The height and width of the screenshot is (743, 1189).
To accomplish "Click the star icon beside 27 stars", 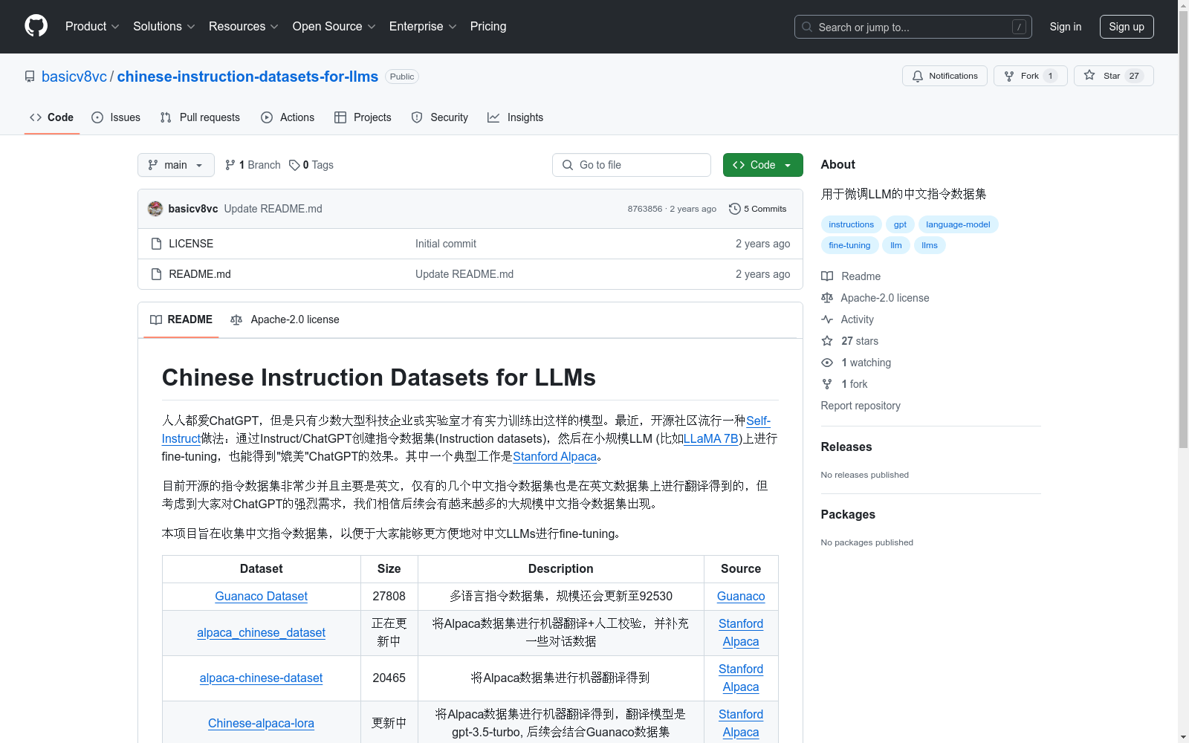I will 827,341.
